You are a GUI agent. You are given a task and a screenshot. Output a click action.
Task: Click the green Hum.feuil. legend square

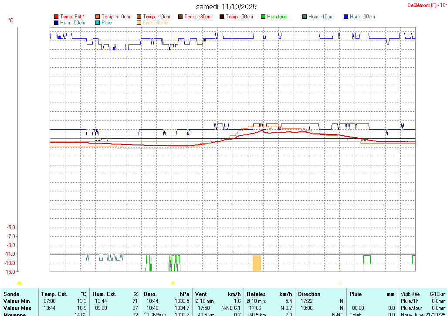[x=263, y=17]
